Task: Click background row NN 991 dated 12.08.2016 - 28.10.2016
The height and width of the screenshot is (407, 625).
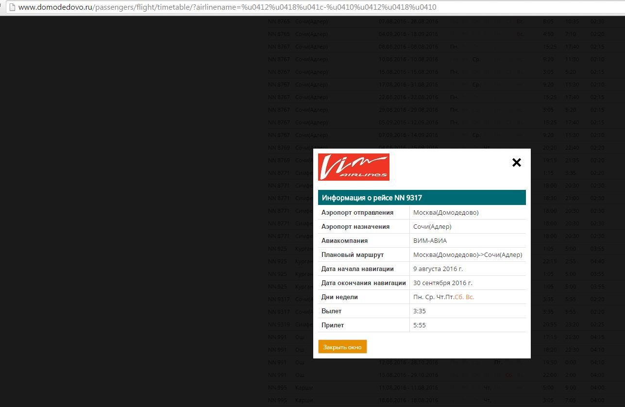Action: pos(436,362)
